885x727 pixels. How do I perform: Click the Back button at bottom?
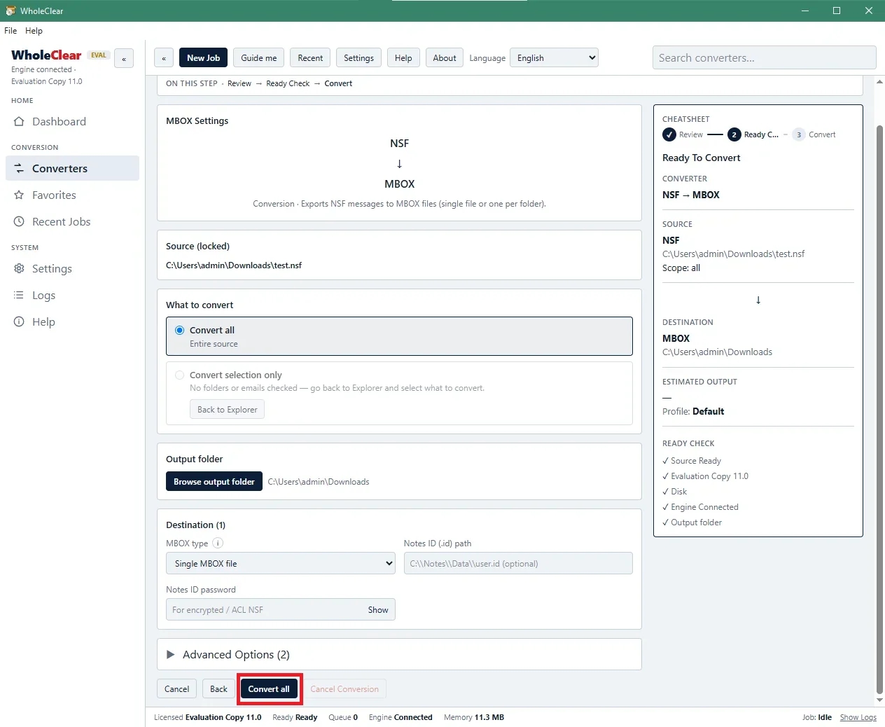click(218, 689)
